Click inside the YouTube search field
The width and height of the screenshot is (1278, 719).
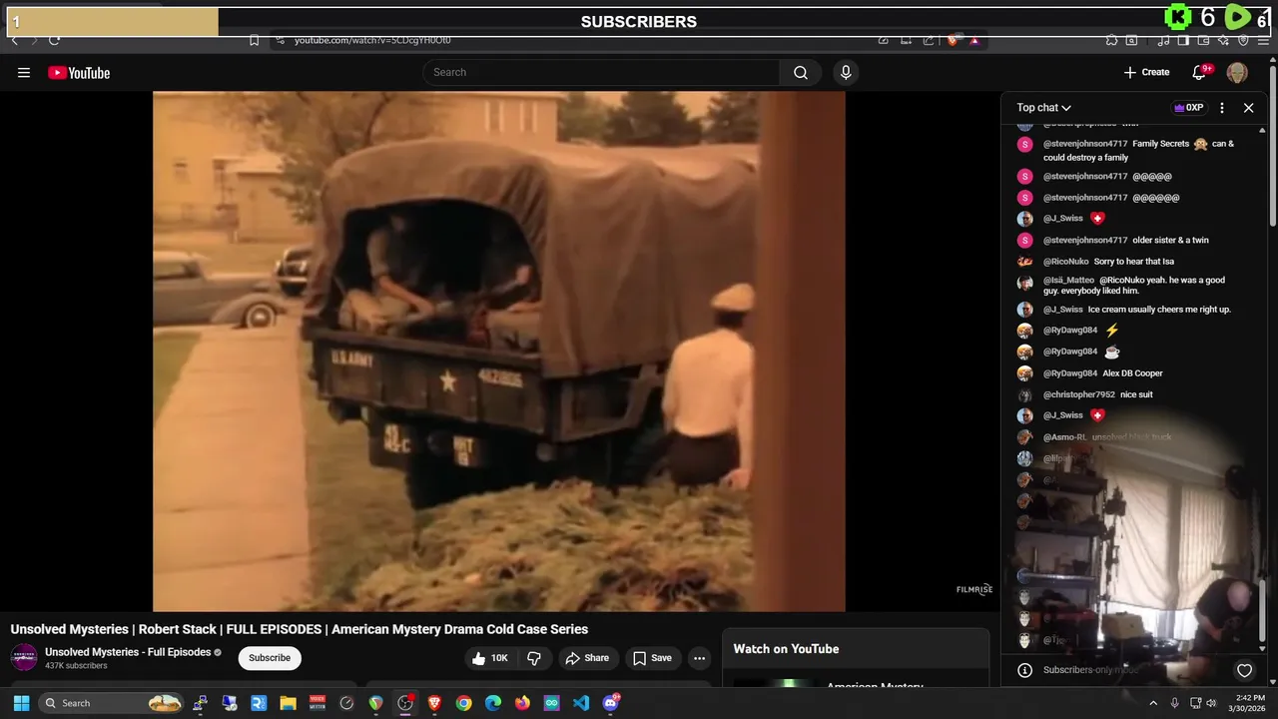click(x=602, y=72)
